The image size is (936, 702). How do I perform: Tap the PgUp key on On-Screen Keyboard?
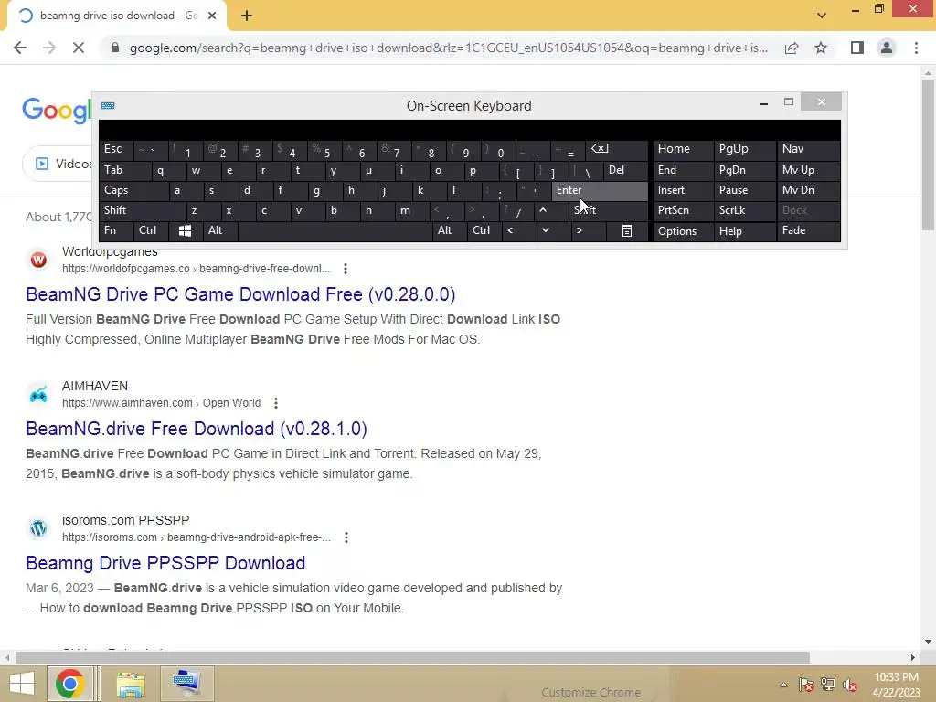point(744,149)
